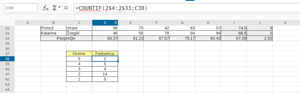
Task: Click the cell containing Virant
Action: [79, 28]
